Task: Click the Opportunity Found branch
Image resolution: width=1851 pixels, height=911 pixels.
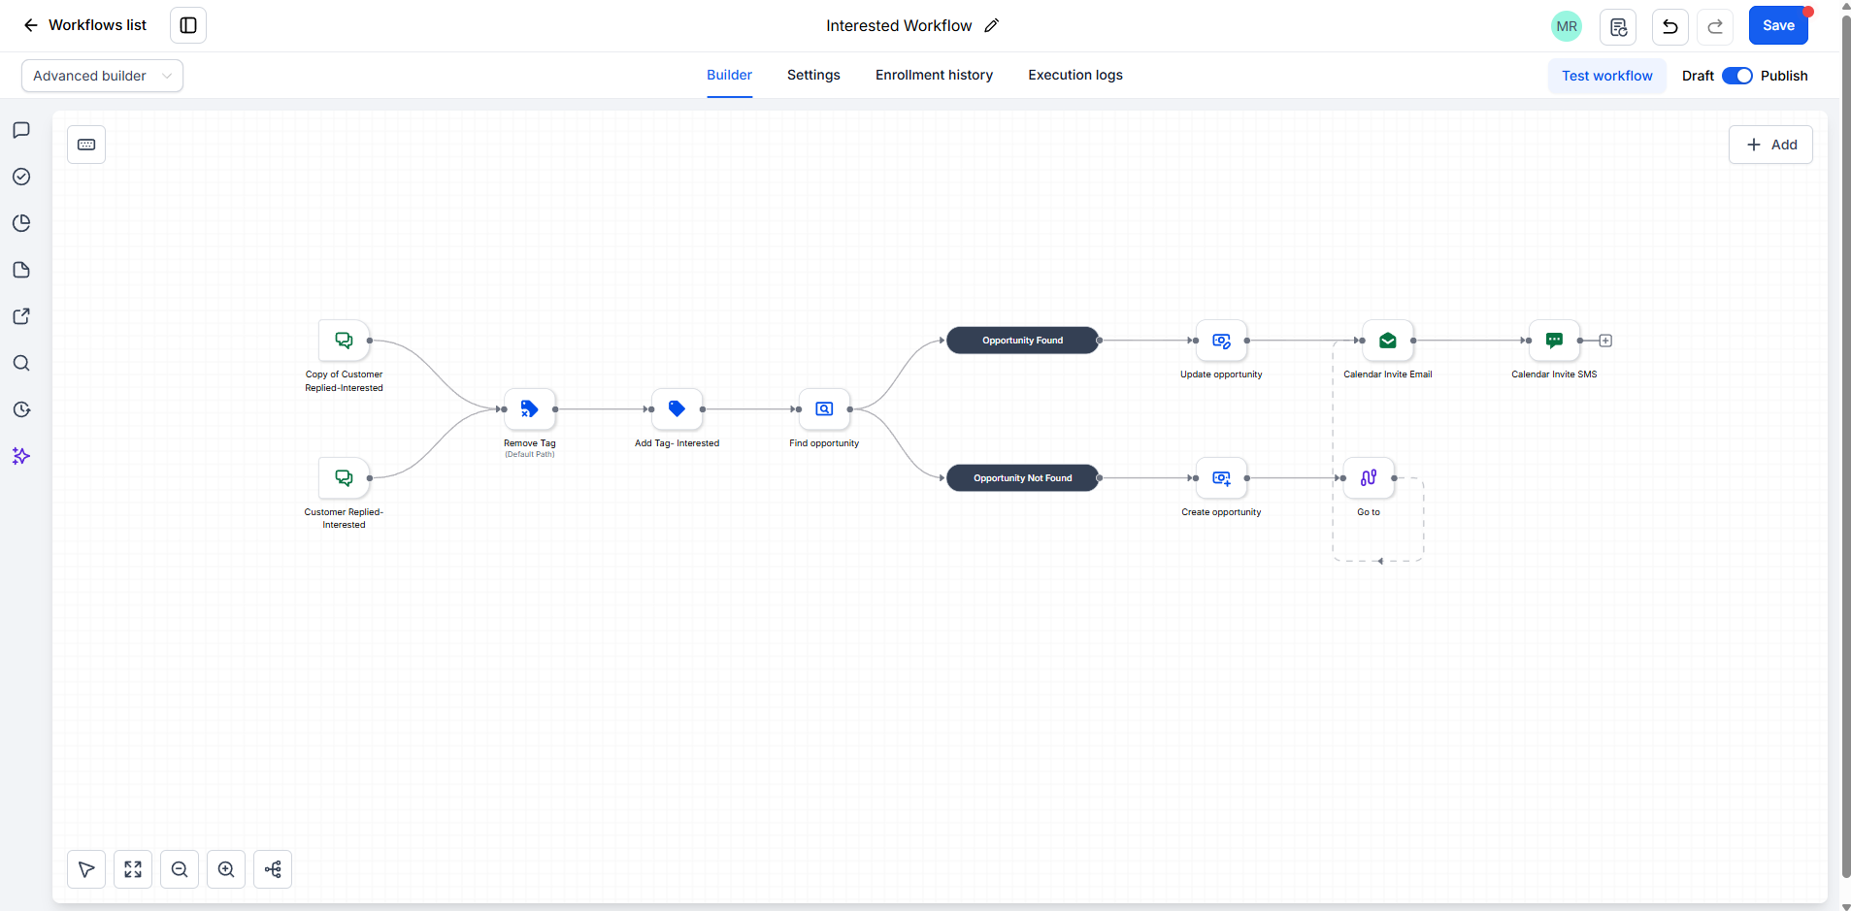Action: 1022,341
